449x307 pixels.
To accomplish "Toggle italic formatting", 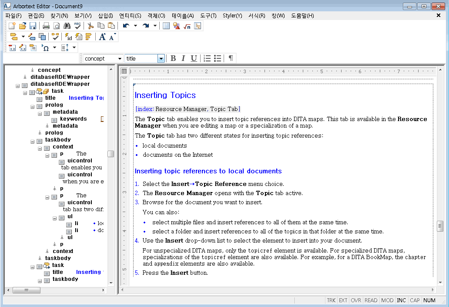I will tap(183, 58).
